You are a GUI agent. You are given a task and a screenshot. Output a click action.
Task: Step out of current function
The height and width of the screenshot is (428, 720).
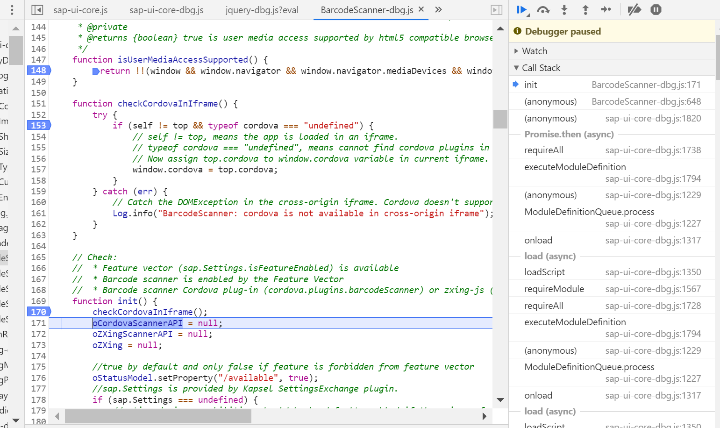coord(585,10)
